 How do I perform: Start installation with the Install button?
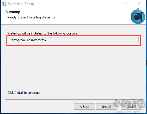pos(106,107)
